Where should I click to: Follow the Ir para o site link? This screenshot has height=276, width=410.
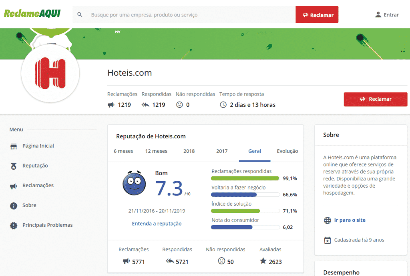(350, 220)
